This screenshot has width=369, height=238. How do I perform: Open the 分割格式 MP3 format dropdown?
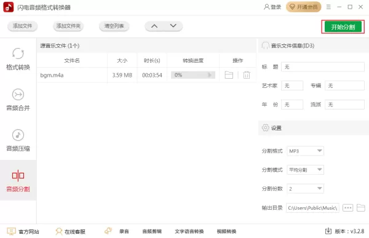305,151
